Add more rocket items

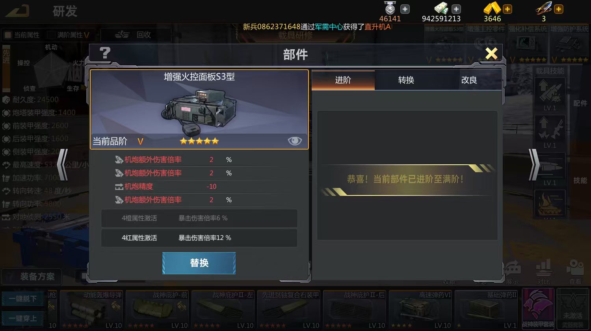point(559,9)
